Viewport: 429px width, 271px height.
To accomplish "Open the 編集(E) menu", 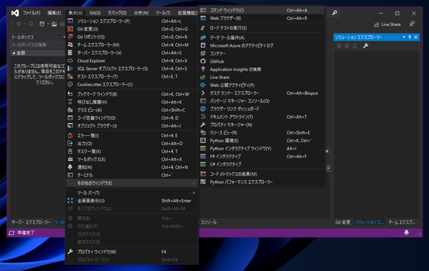I will click(54, 13).
